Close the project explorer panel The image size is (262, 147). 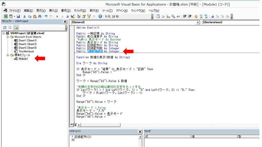click(x=65, y=22)
